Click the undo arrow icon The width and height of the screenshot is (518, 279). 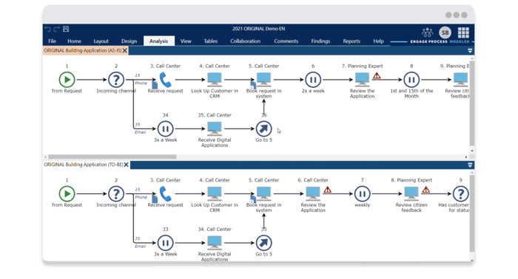point(48,29)
